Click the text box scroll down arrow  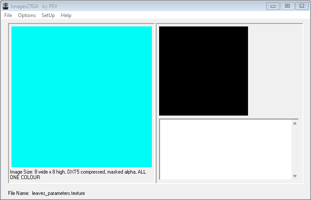(295, 176)
